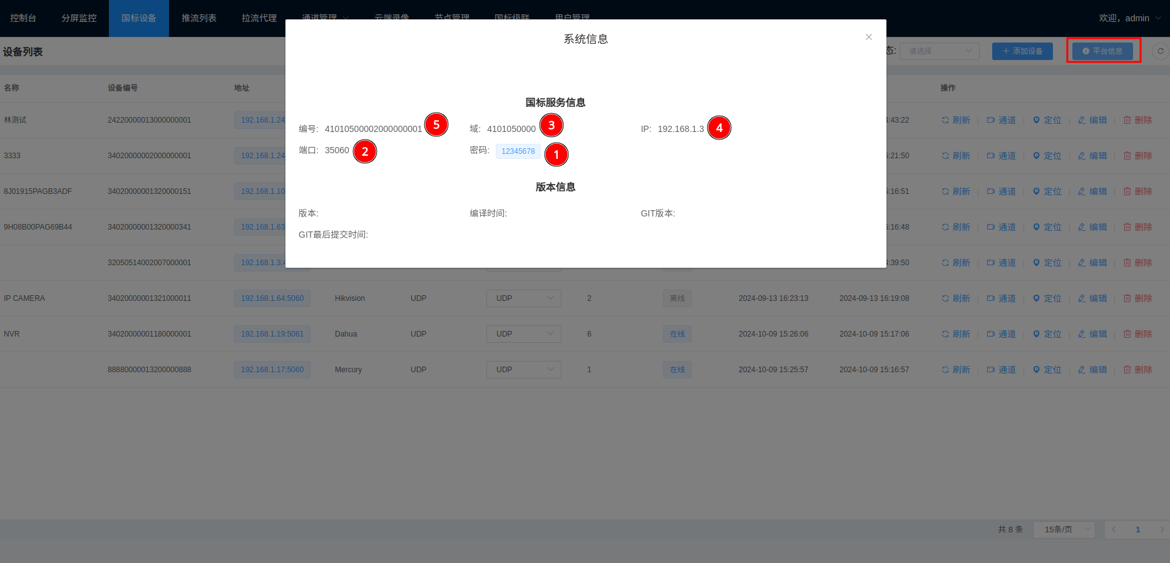Click address tag 192.168.1.19:5061
The image size is (1170, 563).
[x=272, y=334]
